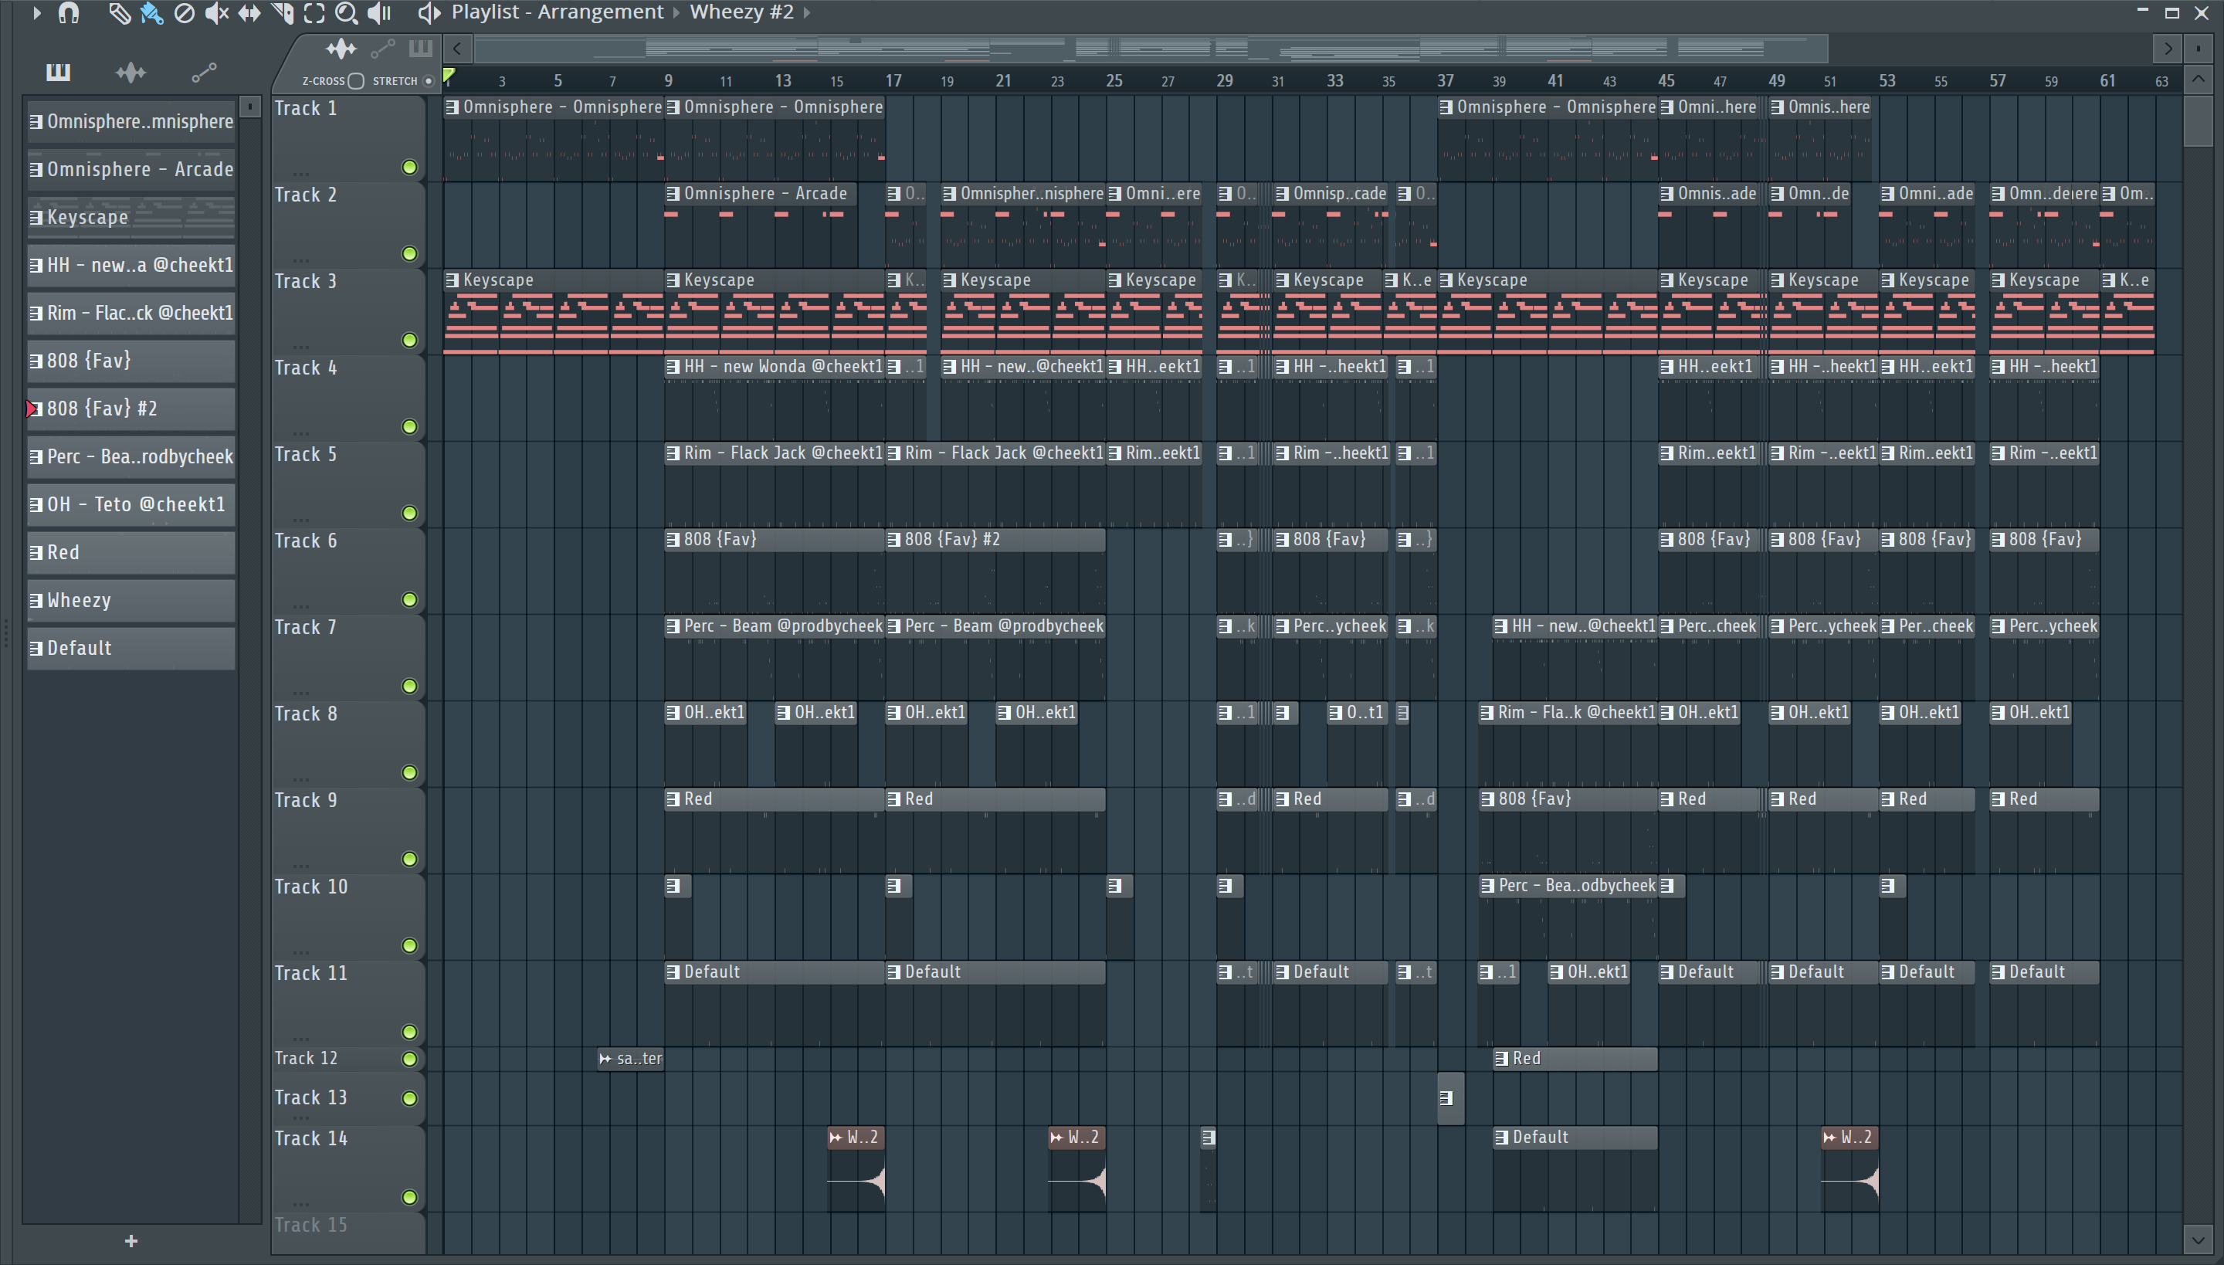Screen dimensions: 2224x1265
Task: Show audio clips in the picker panel
Action: pyautogui.click(x=131, y=72)
